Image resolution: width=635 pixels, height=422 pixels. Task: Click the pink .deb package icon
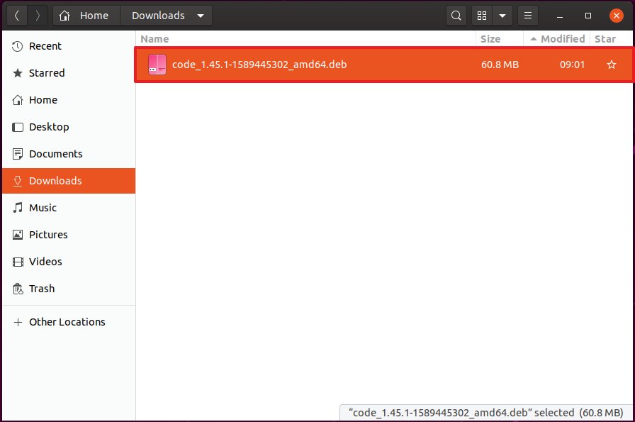click(x=157, y=65)
